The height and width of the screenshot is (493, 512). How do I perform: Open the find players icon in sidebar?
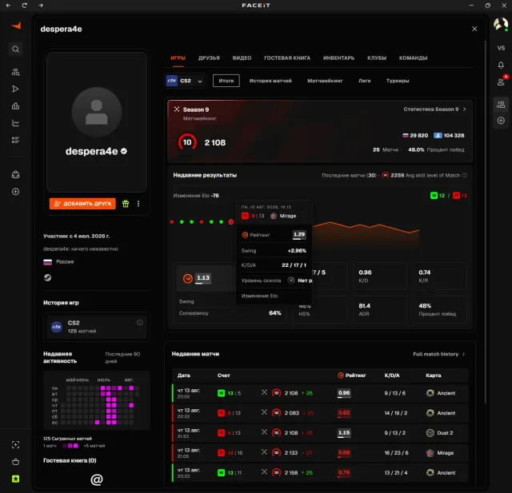click(x=15, y=72)
